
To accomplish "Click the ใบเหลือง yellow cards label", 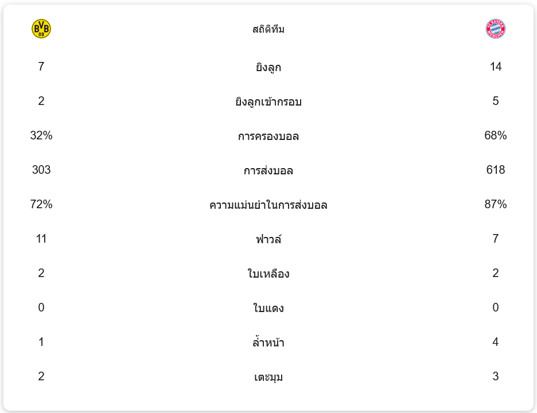I will pos(268,274).
